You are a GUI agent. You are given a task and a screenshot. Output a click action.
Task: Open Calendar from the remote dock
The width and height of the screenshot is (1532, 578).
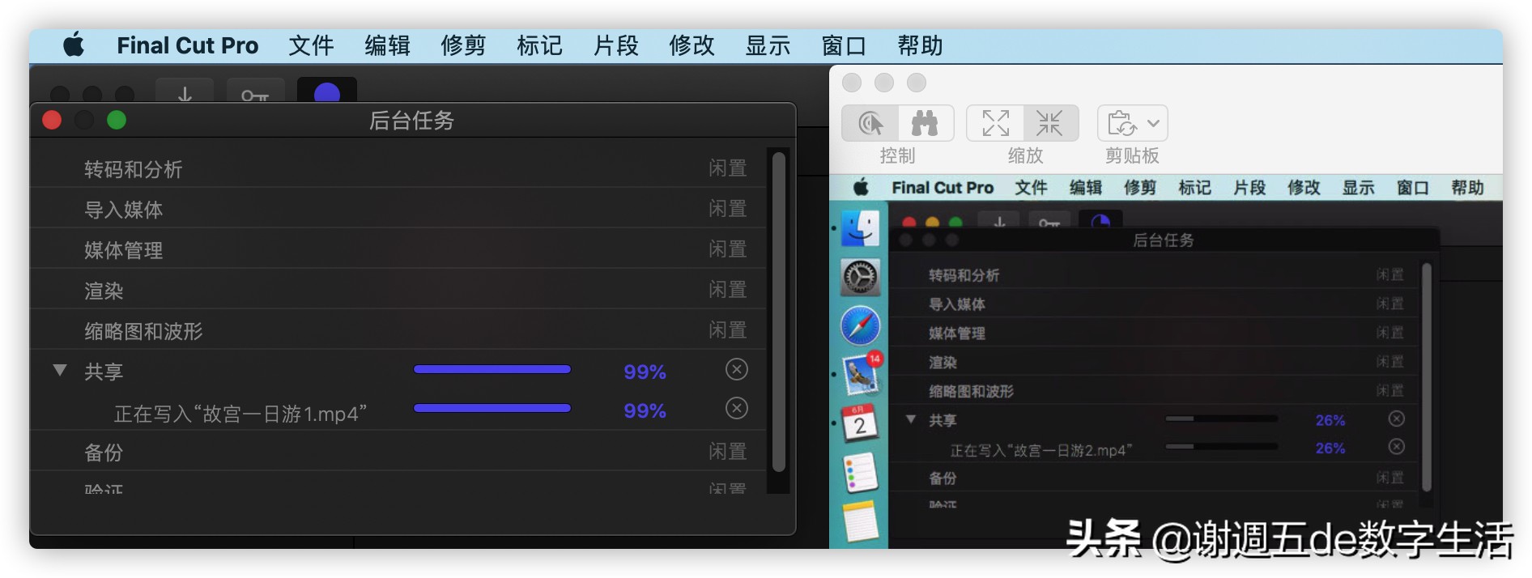pos(860,423)
